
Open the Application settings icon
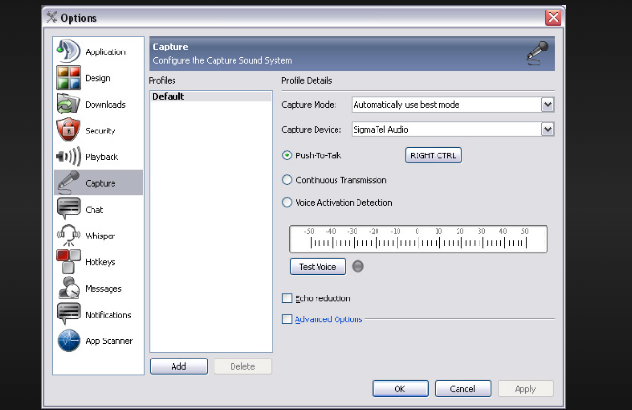pos(69,51)
